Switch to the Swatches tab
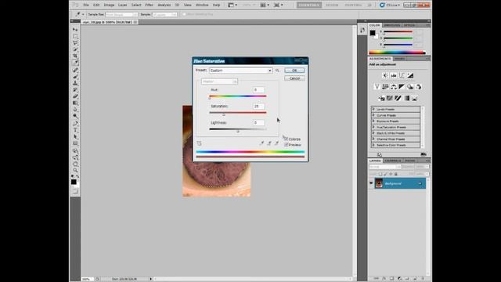Screen dimensions: 501x282 coord(391,25)
